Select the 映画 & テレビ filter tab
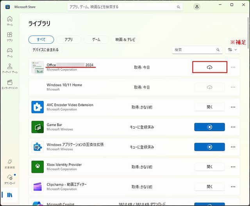This screenshot has width=250, height=206. [x=125, y=39]
